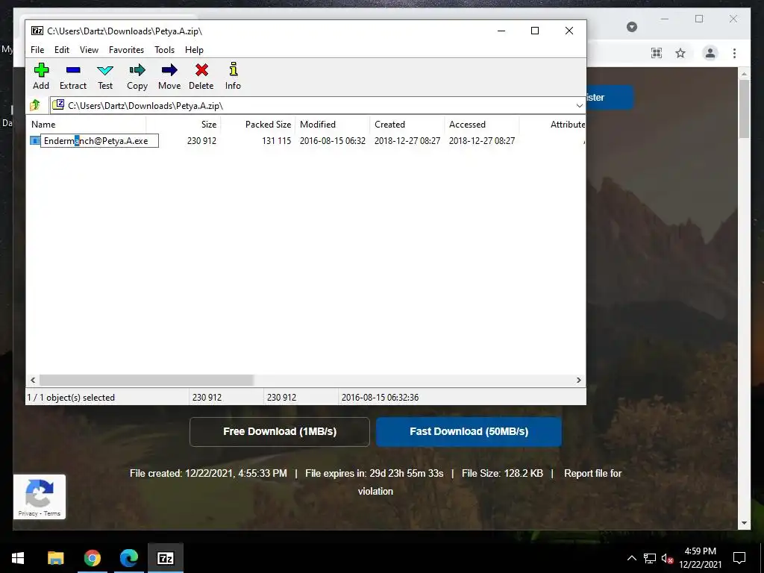This screenshot has width=764, height=573.
Task: Open the Edit menu
Action: (62, 50)
